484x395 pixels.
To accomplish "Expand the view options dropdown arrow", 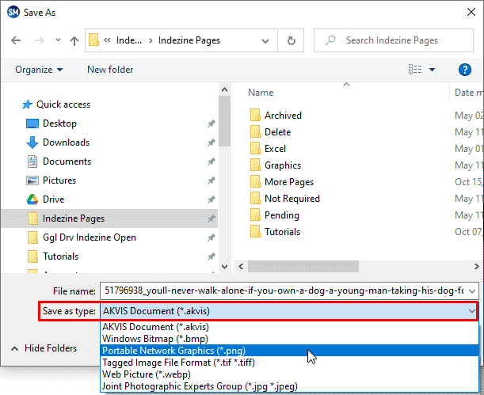I will click(x=433, y=70).
